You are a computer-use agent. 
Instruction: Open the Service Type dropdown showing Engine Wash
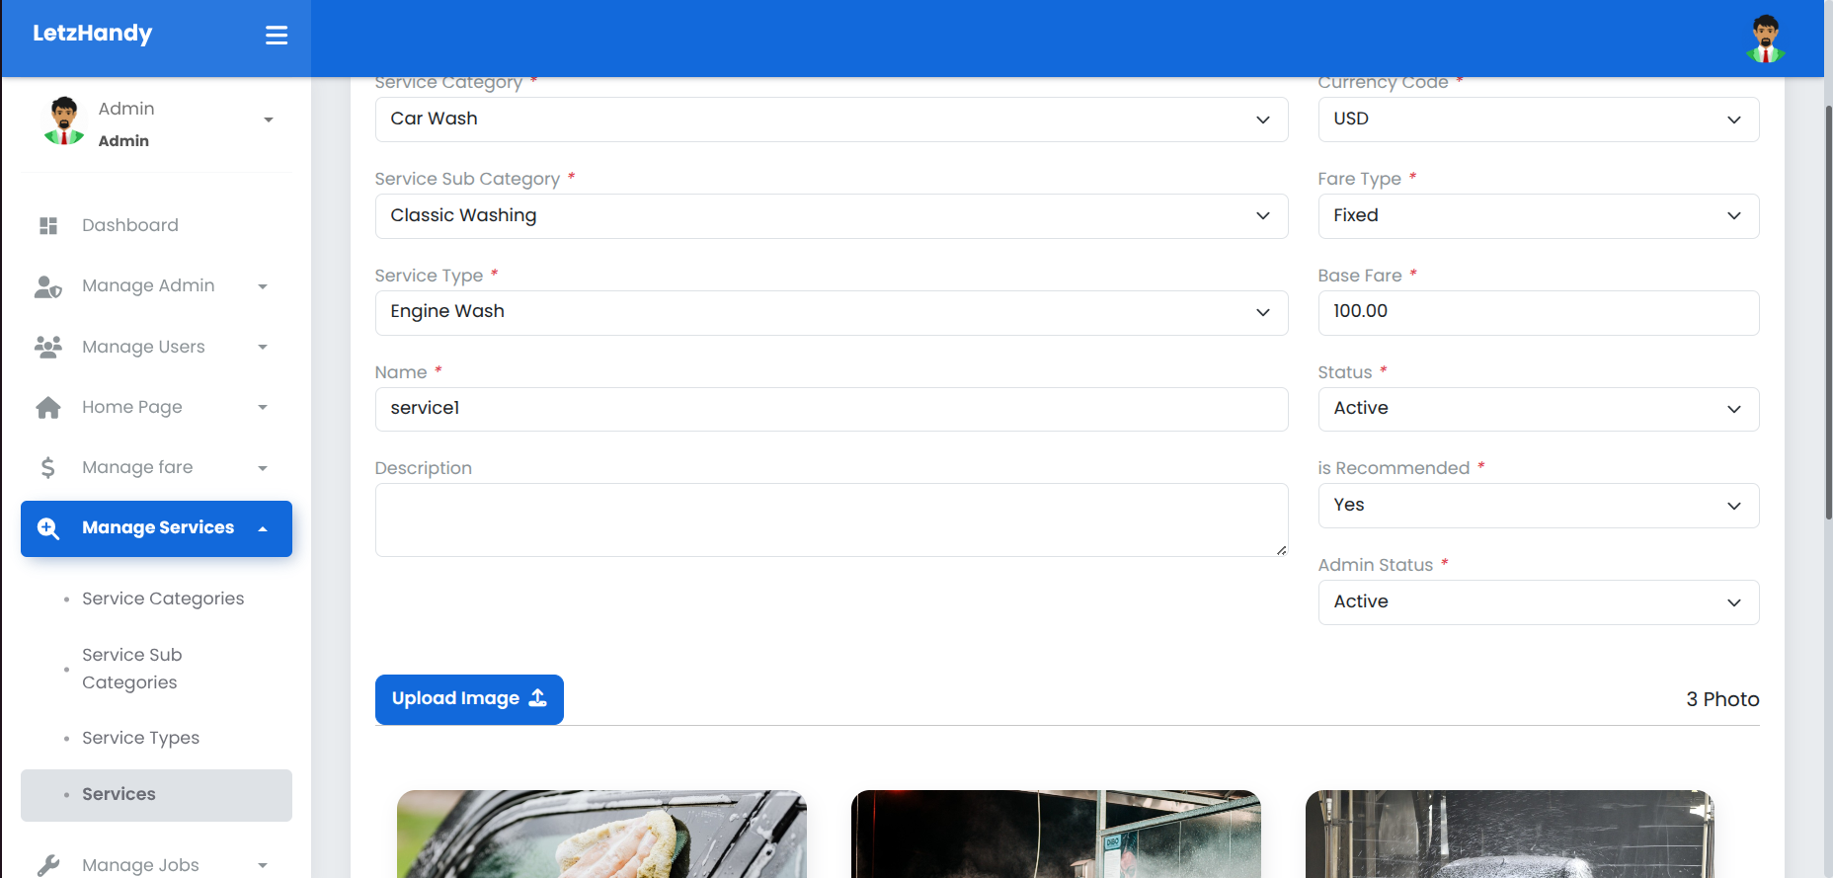click(x=832, y=313)
